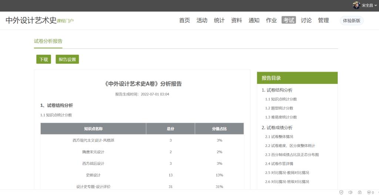The image size is (379, 195).
Task: Open the 首页 navigation menu item
Action: click(x=184, y=20)
